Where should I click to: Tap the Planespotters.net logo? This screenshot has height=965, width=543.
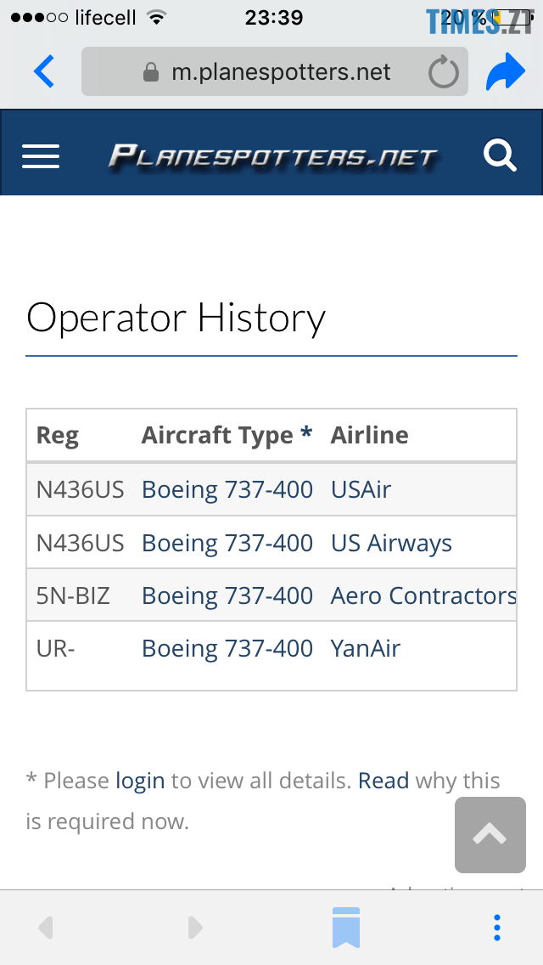point(272,156)
